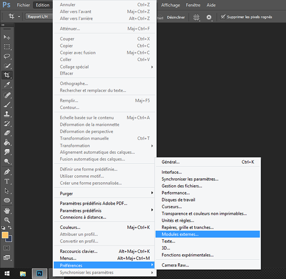Select the Hand tool
The width and height of the screenshot is (286, 279).
[x=7, y=210]
